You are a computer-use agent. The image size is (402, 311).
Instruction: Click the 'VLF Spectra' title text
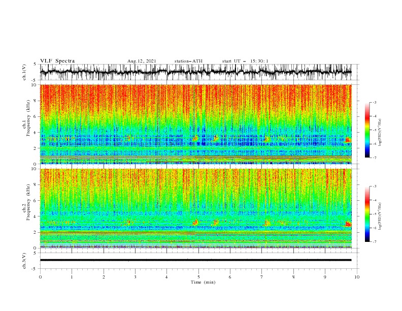tap(57, 61)
